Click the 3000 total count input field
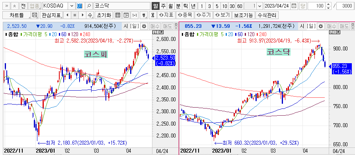The image size is (355, 155). pyautogui.click(x=345, y=6)
